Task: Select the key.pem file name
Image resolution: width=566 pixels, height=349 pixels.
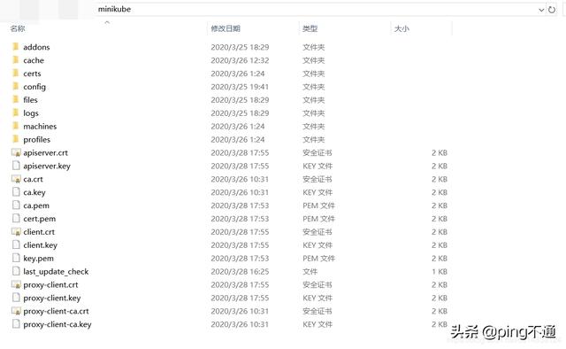Action: [38, 259]
